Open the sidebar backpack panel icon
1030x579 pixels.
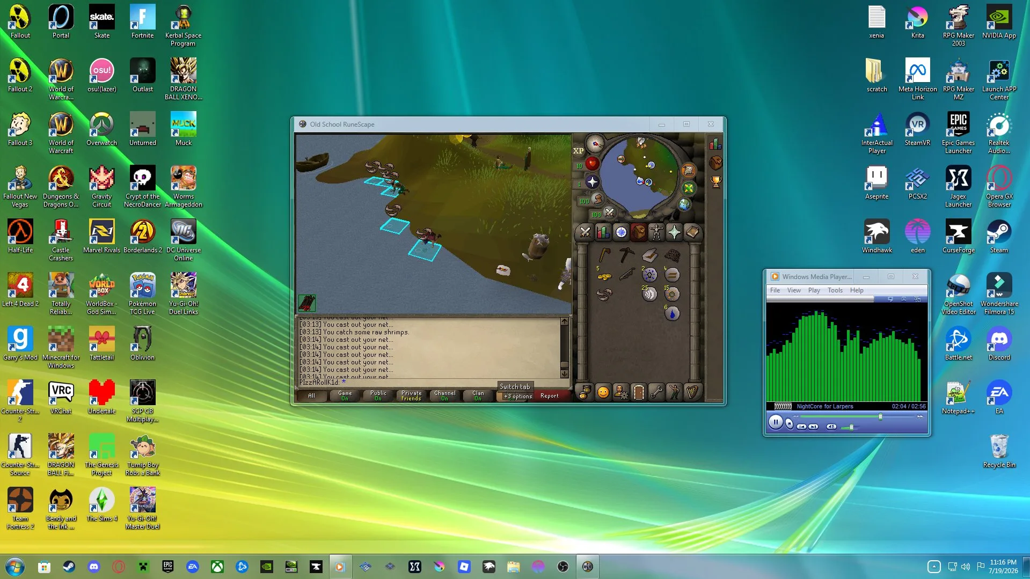(x=715, y=163)
